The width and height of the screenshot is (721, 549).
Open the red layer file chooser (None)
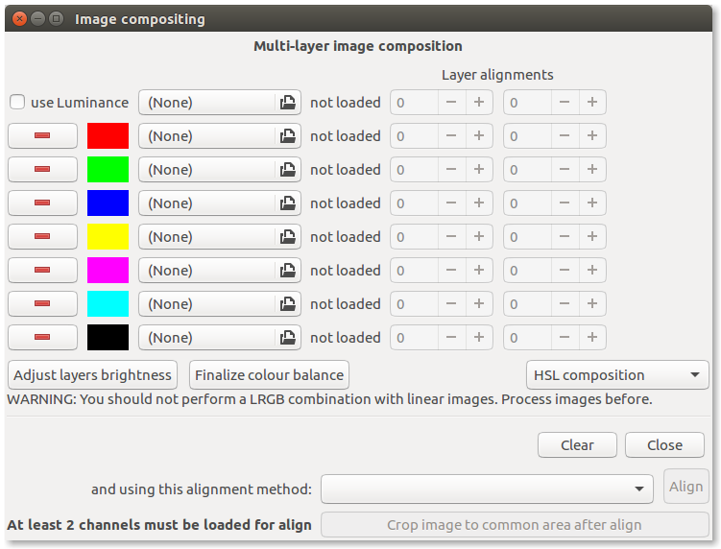pos(208,136)
